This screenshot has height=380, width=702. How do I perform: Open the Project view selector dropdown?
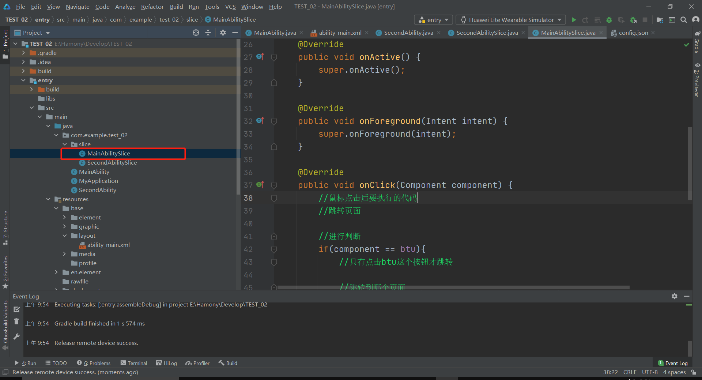click(x=32, y=33)
